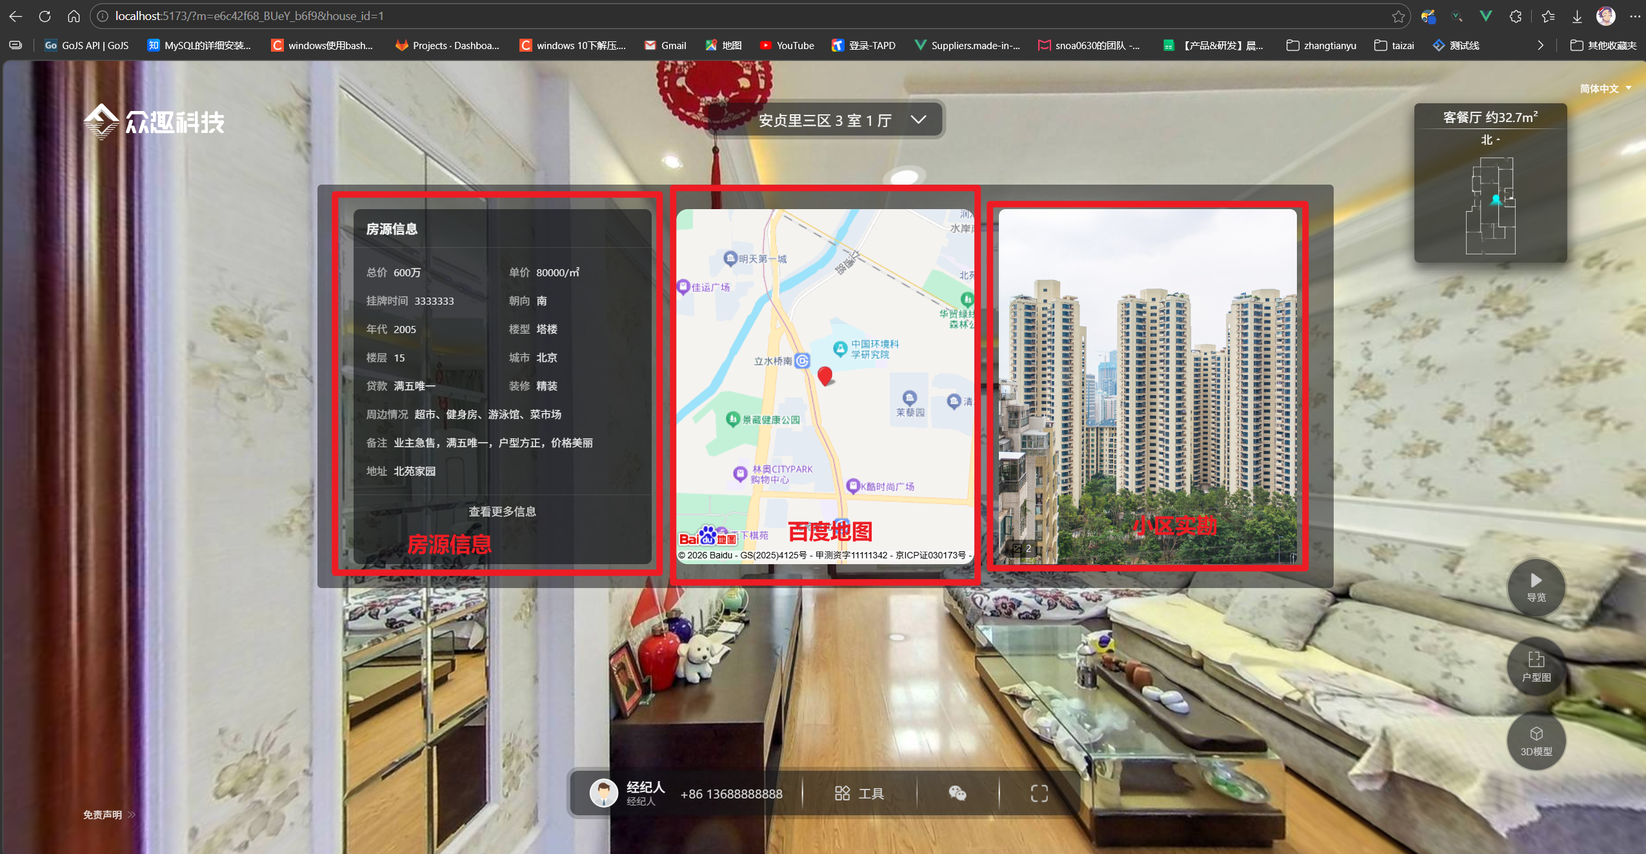
Task: Click the 立水桥南 subway station marker
Action: [802, 360]
